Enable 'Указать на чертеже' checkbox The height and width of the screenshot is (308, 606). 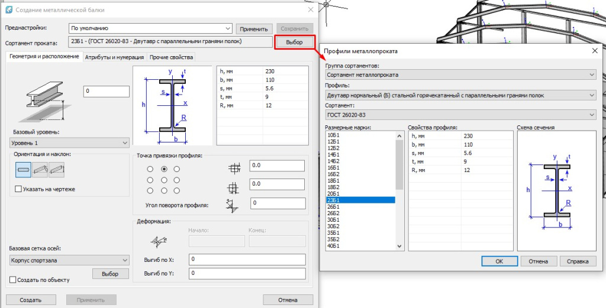pos(19,189)
